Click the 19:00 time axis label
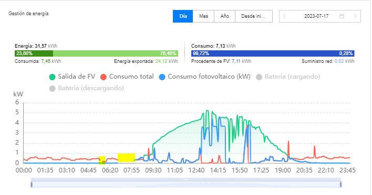The height and width of the screenshot is (195, 372). [283, 170]
